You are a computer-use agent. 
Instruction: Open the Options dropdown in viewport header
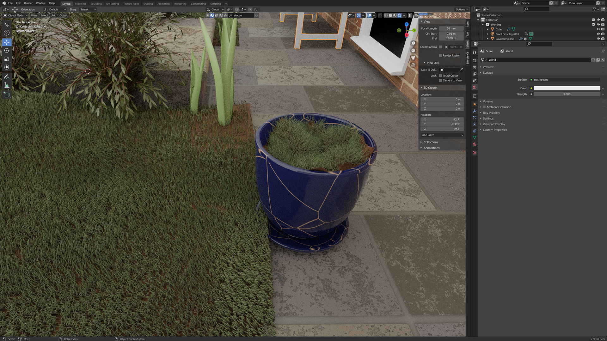(462, 9)
